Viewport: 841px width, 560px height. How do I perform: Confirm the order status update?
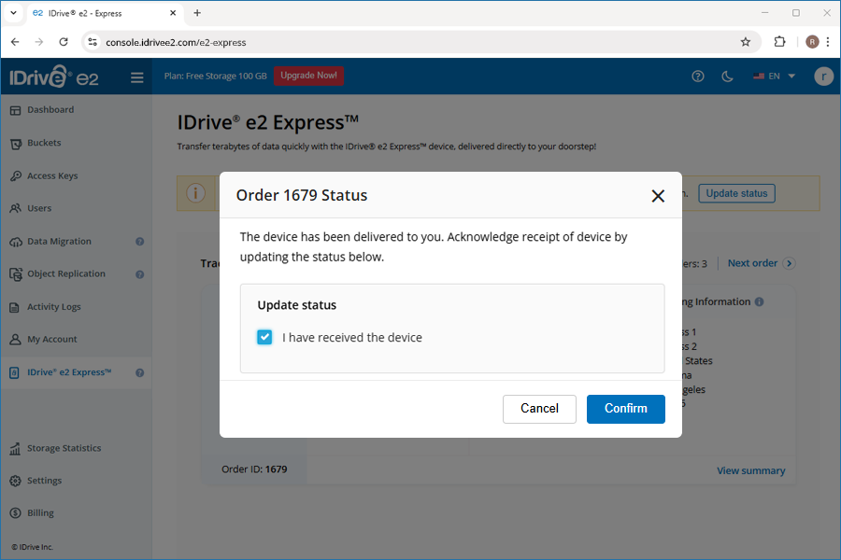tap(625, 409)
